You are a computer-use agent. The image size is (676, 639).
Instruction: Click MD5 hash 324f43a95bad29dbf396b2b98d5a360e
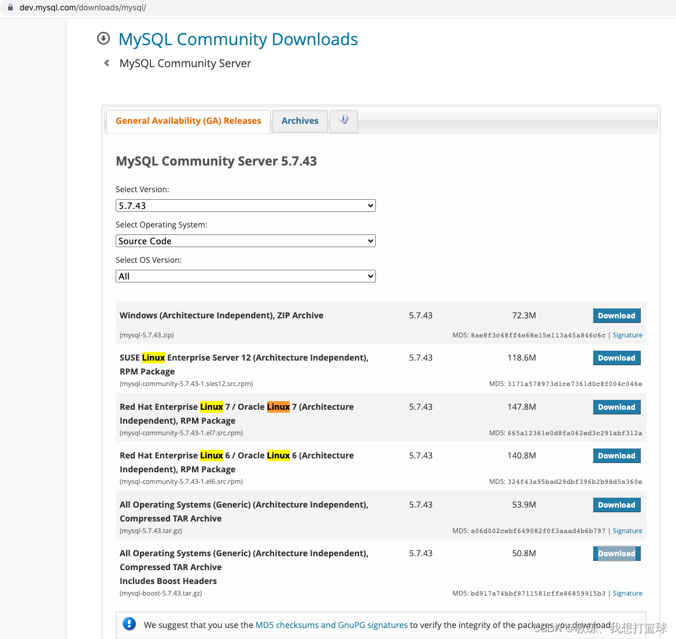pos(575,482)
